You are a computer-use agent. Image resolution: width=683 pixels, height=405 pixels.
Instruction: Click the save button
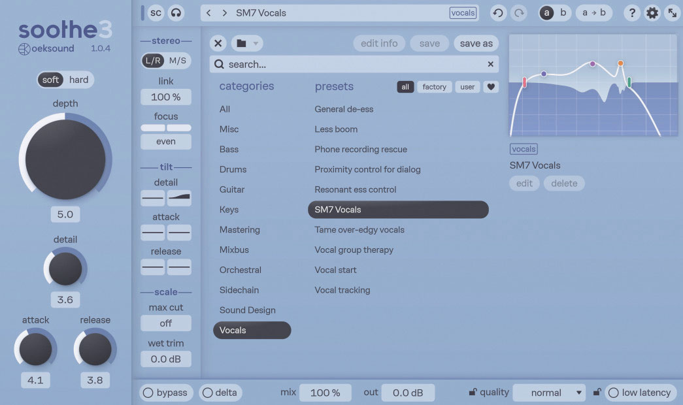click(429, 44)
